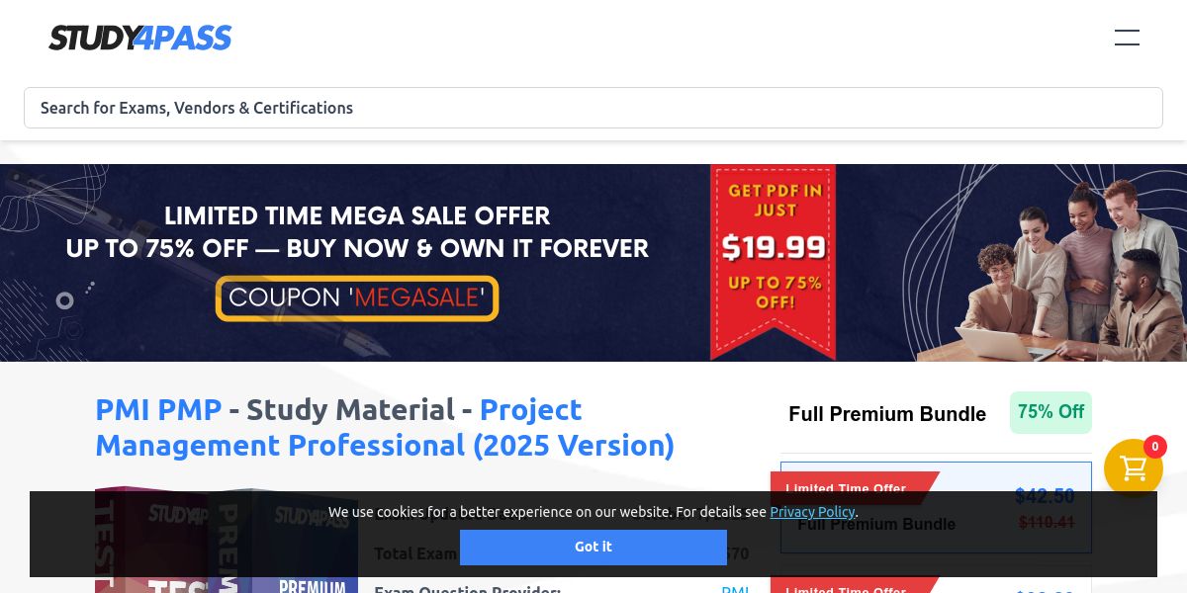Click the red $19.99 ribbon on the banner
The height and width of the screenshot is (593, 1187).
tap(774, 261)
